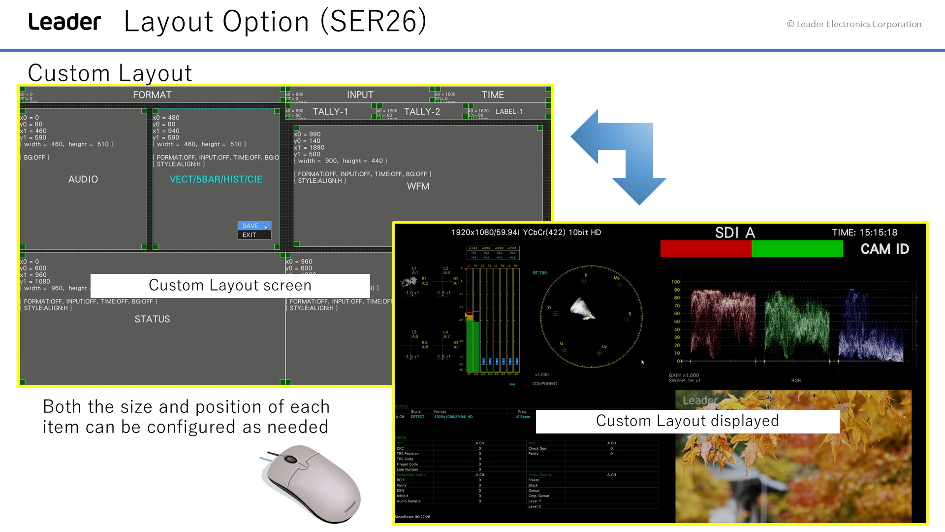This screenshot has width=945, height=532.
Task: Click the green handle at AUDIO panel's bottom-right corner
Action: point(144,247)
